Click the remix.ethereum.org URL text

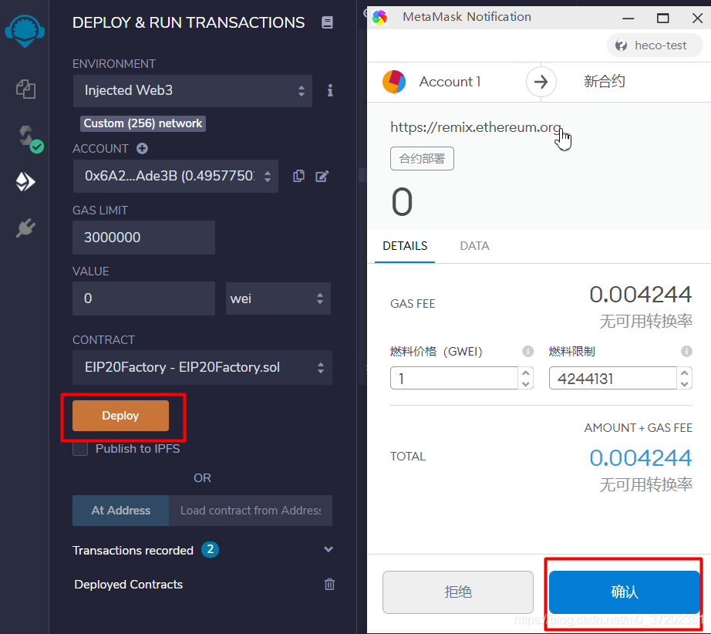click(x=476, y=127)
